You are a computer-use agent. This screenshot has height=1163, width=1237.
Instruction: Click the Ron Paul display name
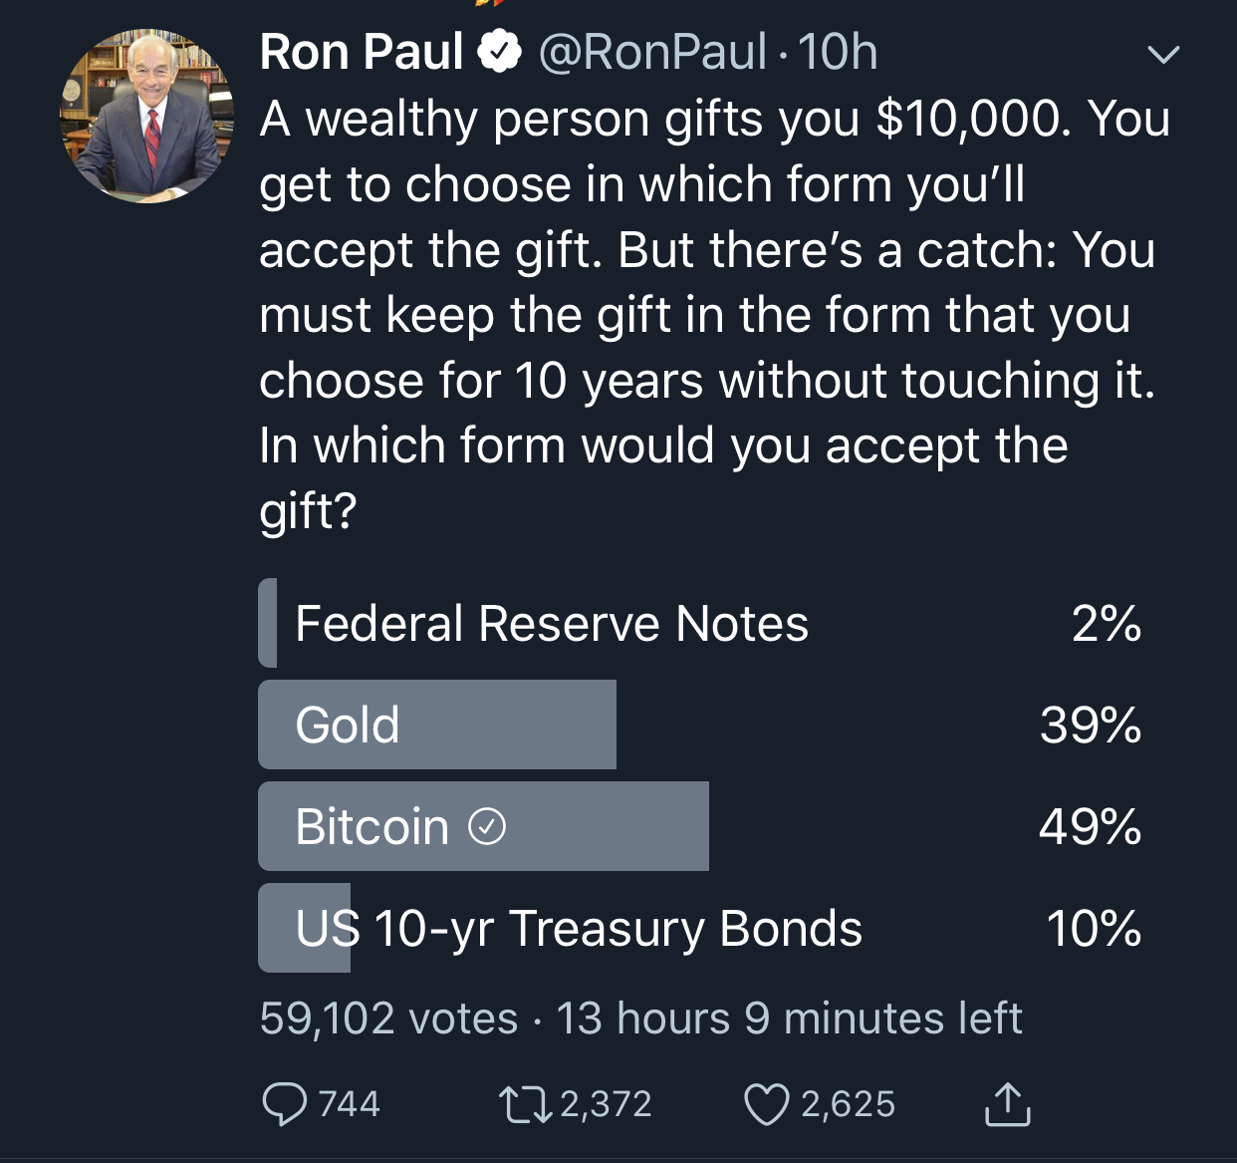361,52
